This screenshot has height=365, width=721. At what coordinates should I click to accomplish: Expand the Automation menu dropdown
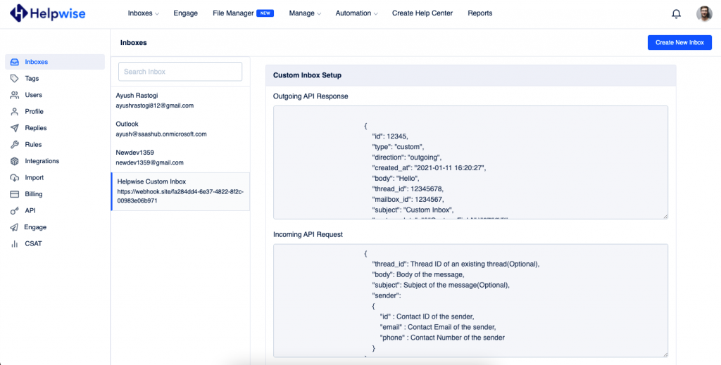click(356, 13)
